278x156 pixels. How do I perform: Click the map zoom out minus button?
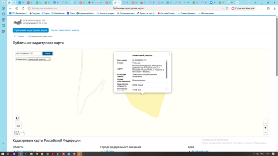(265, 132)
